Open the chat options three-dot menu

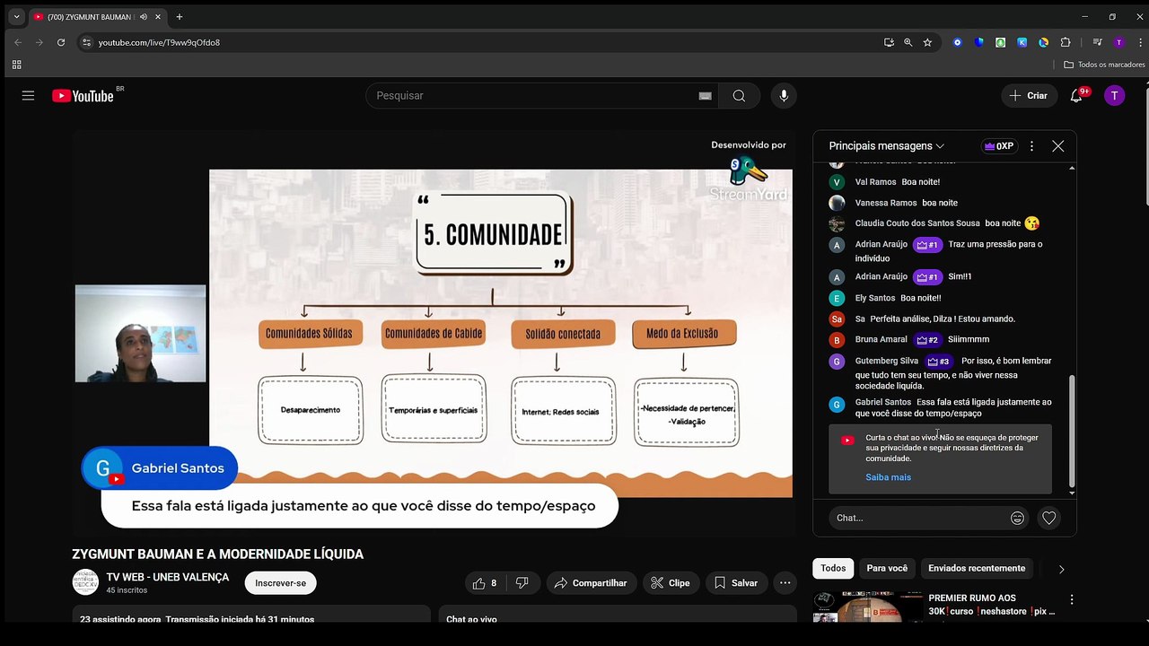point(1031,146)
